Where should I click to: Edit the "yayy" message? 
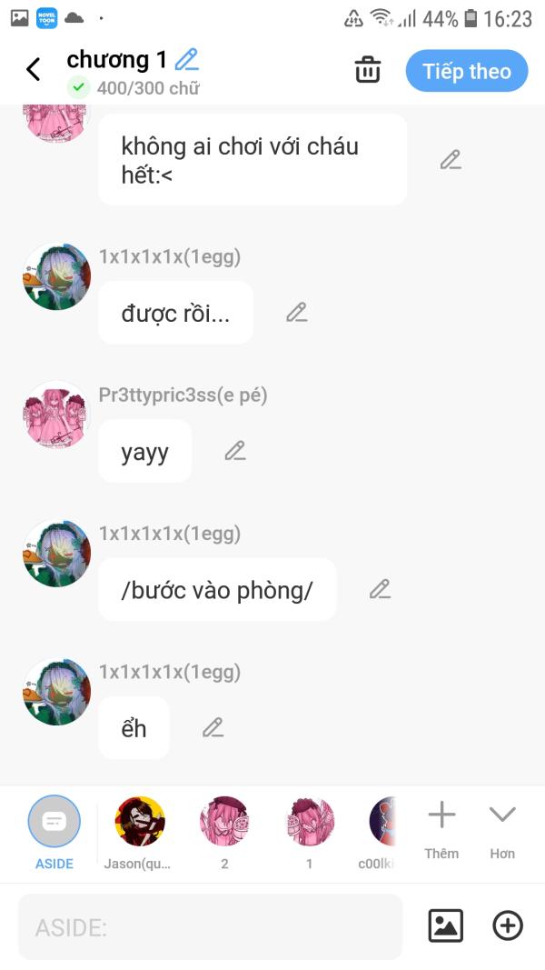[235, 451]
